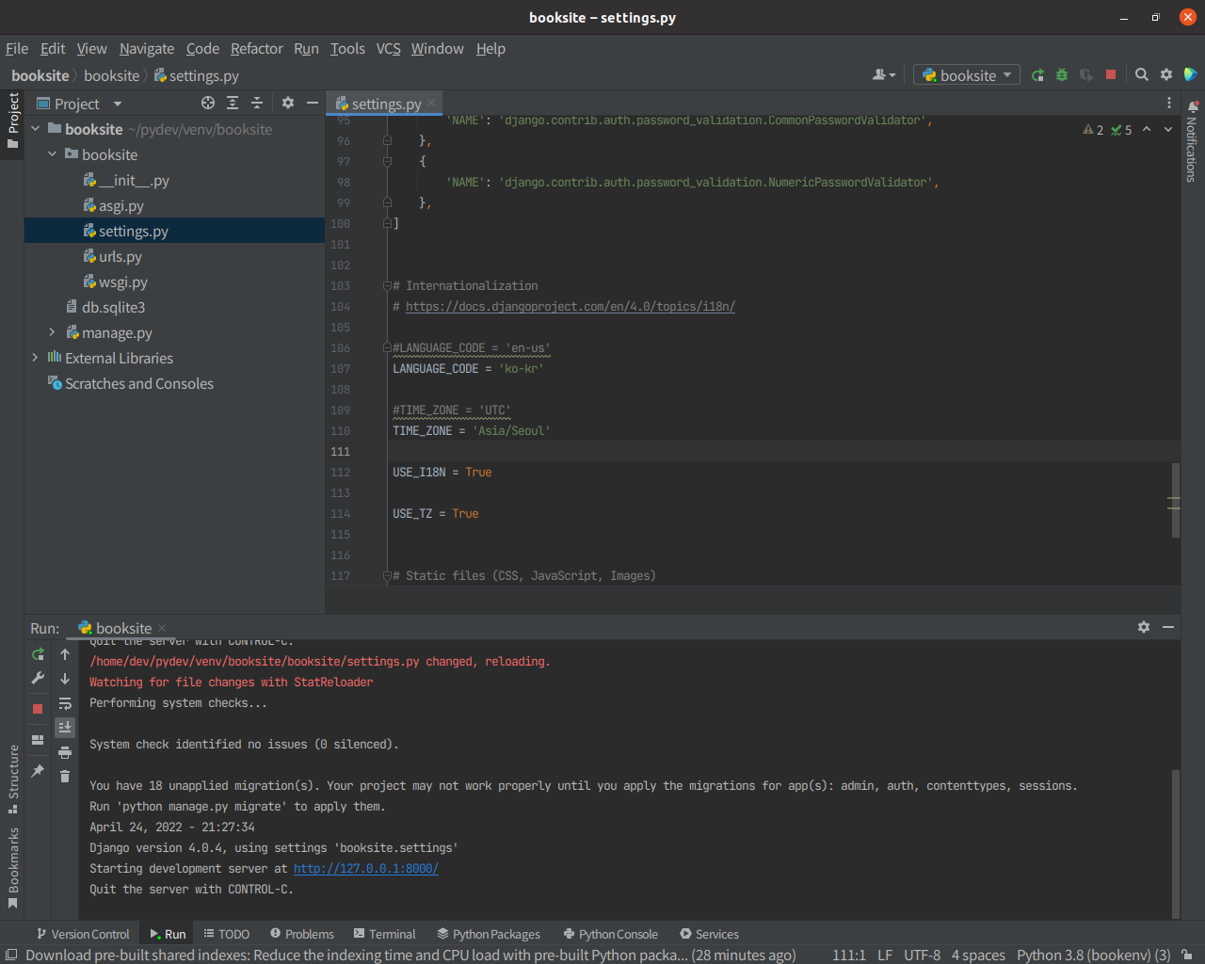Open the Run panel settings gear
The image size is (1205, 964).
pos(1144,627)
